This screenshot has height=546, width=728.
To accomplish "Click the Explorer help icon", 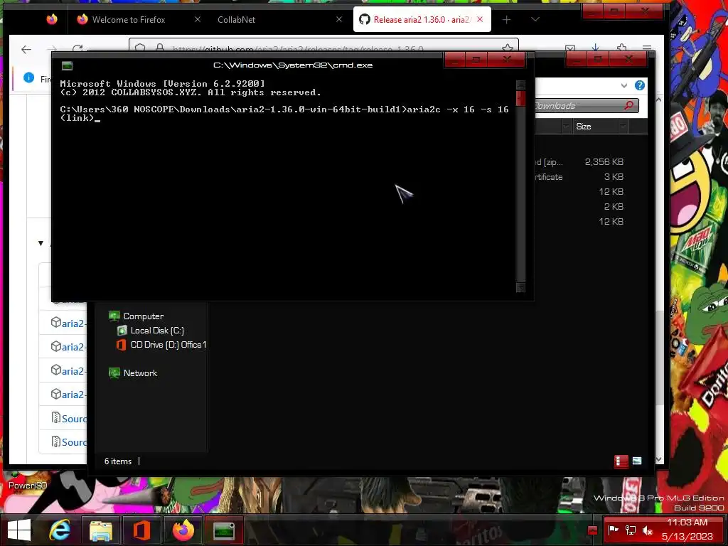I will pos(640,85).
